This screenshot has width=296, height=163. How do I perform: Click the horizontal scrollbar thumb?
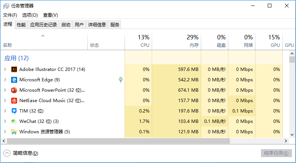coord(118,141)
